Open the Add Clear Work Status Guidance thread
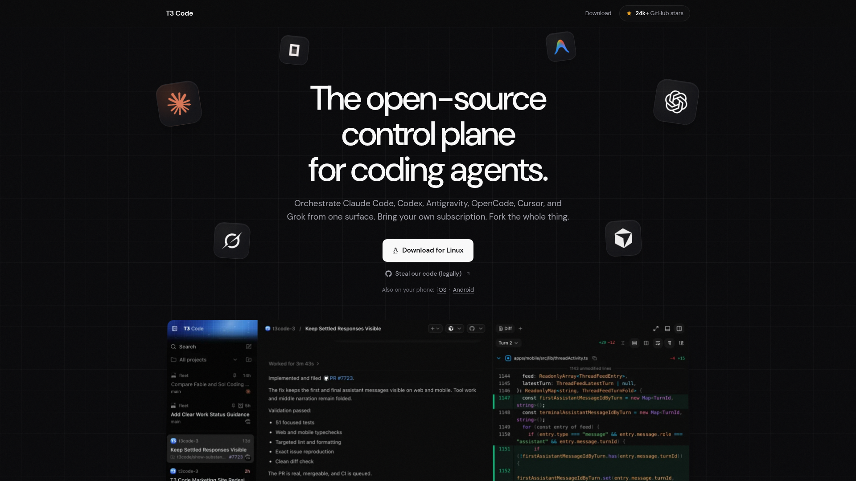 (x=210, y=414)
